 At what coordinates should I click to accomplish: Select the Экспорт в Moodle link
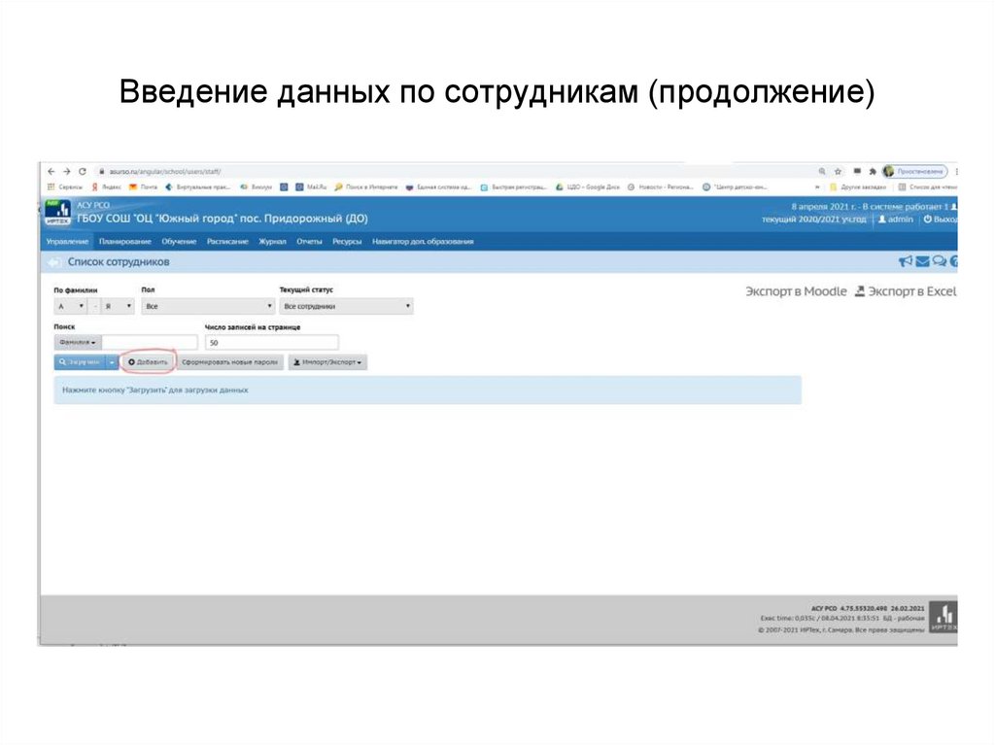[x=794, y=290]
